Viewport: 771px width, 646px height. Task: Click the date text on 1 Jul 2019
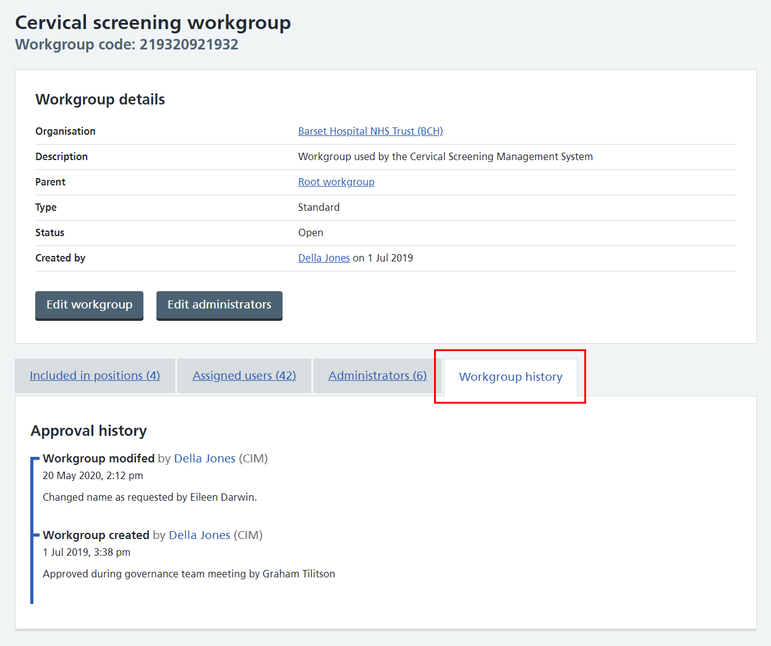click(383, 258)
